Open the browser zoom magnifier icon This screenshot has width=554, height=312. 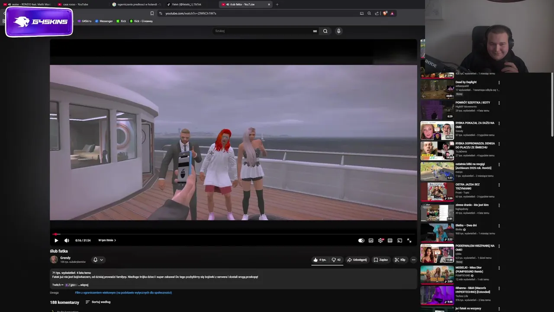[369, 13]
